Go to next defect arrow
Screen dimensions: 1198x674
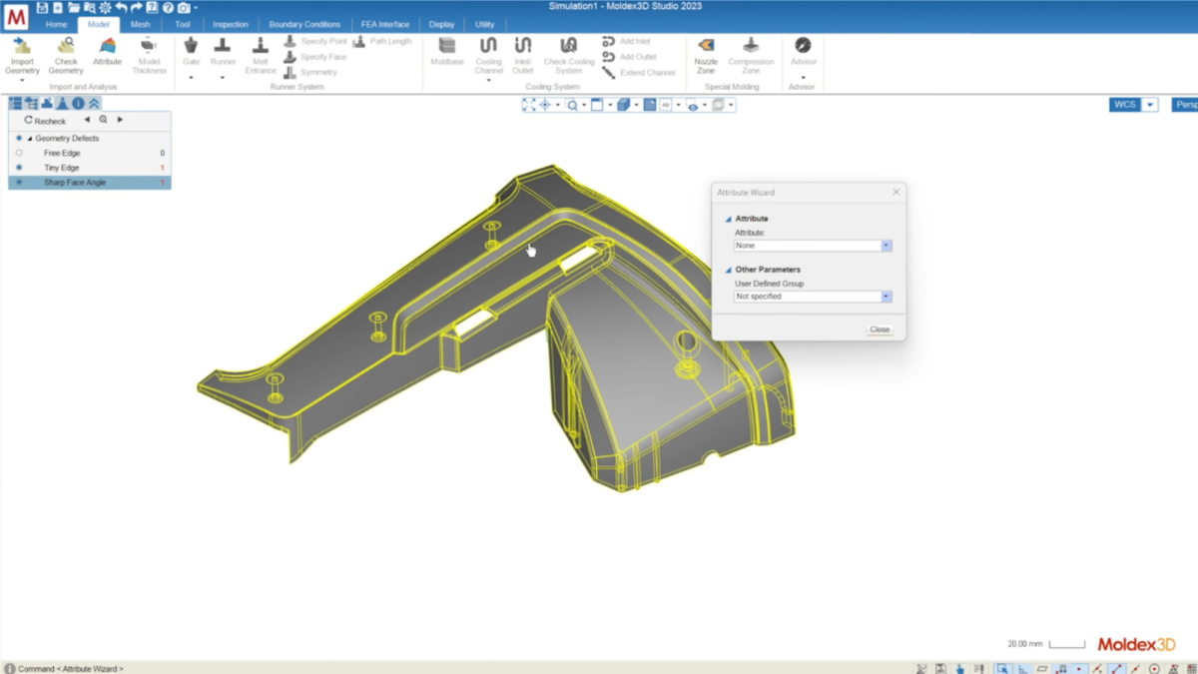tap(120, 120)
